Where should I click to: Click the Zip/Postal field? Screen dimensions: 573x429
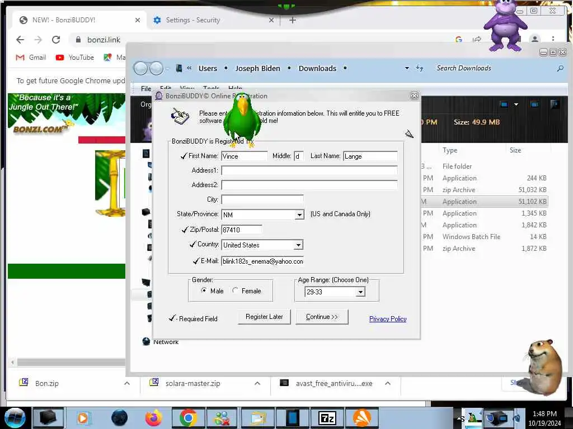coord(242,230)
